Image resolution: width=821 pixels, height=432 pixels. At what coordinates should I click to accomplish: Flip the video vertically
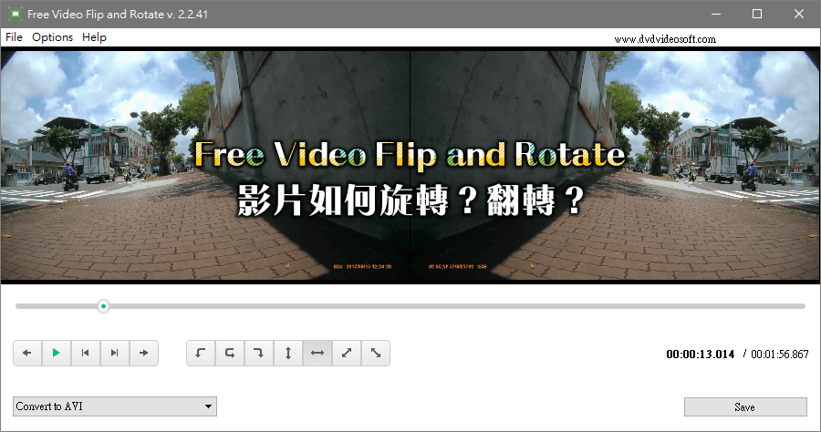pyautogui.click(x=288, y=353)
